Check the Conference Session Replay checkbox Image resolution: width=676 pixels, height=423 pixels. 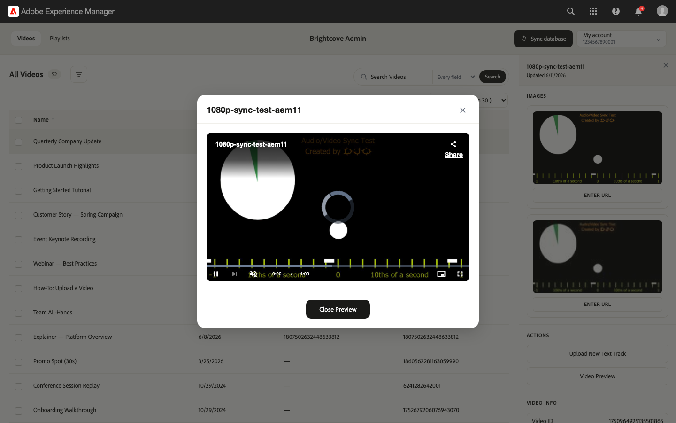[x=19, y=386]
